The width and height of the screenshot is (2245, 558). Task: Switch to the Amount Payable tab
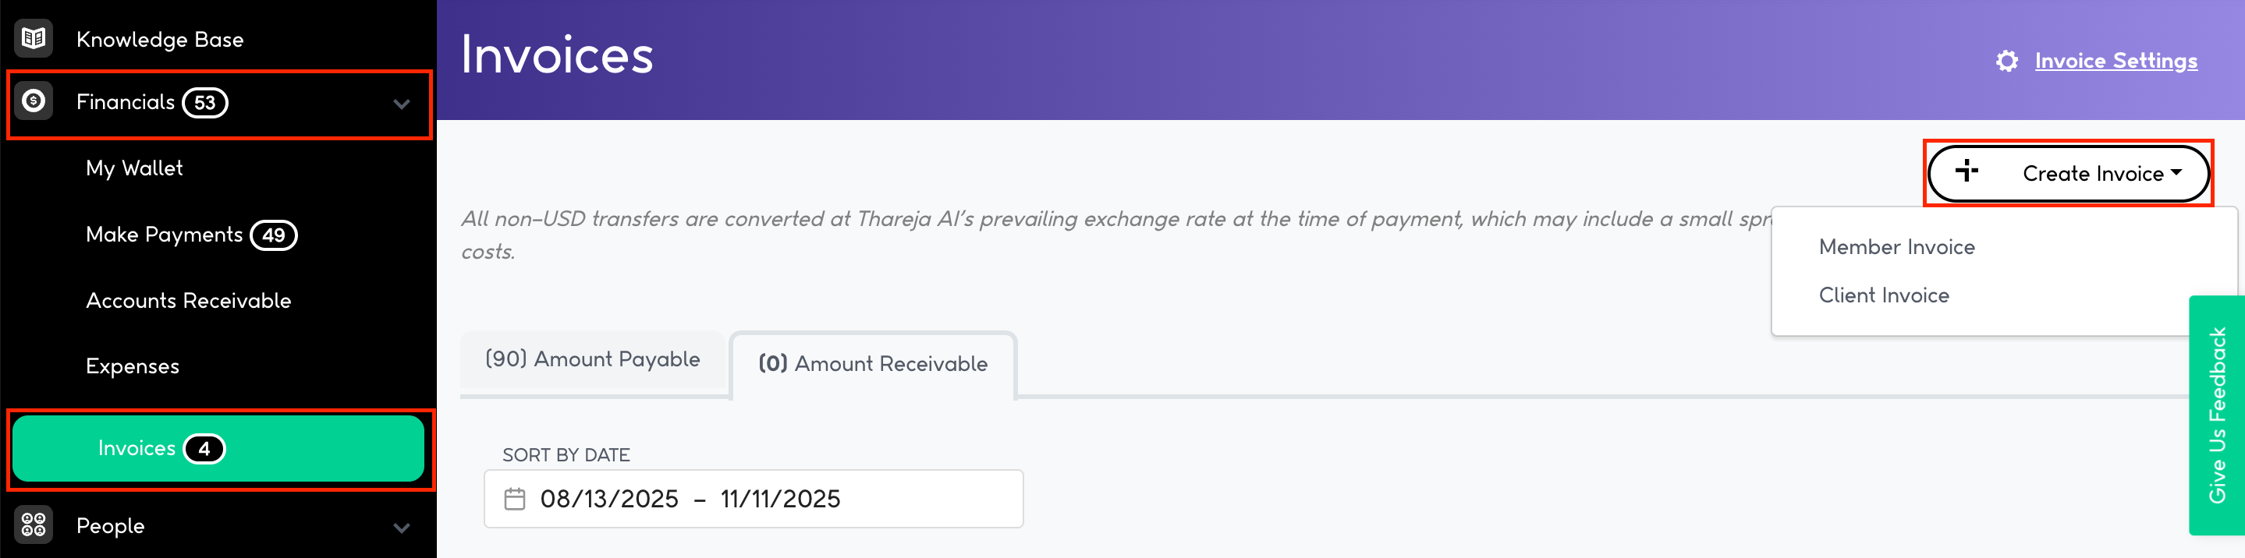tap(593, 359)
